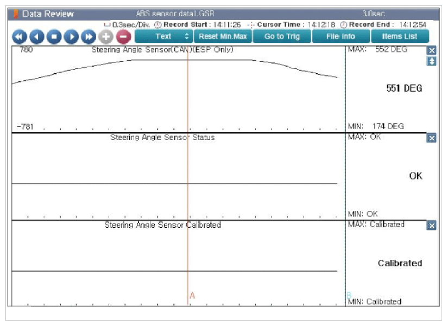Click the Steering Angle Sensor Calibrated label

tap(162, 225)
